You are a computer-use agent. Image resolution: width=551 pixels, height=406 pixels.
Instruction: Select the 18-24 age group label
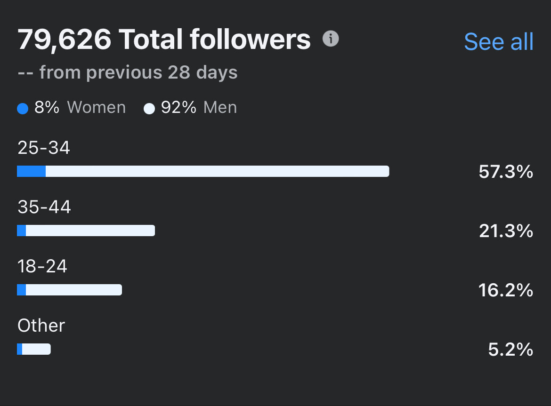coord(42,266)
